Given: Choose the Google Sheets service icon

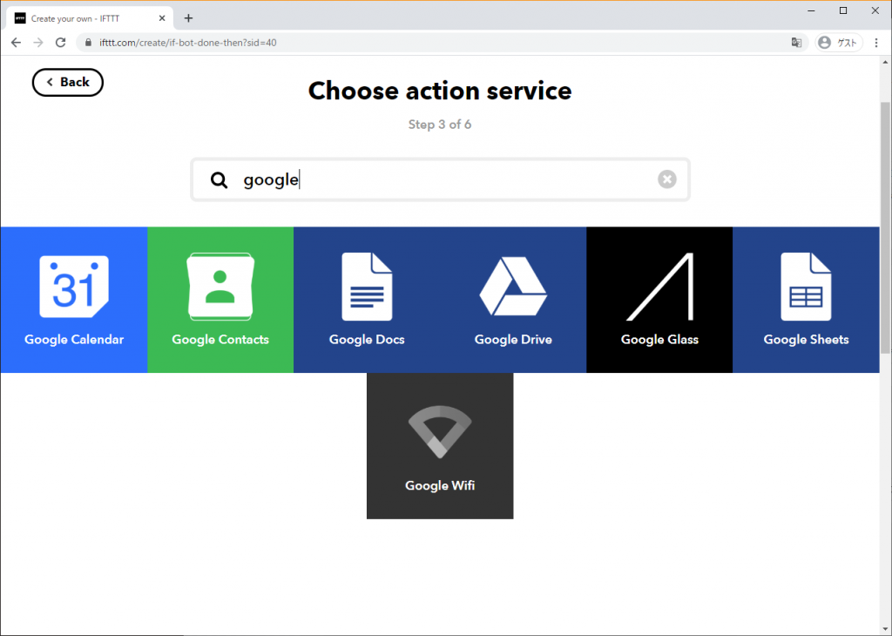Looking at the screenshot, I should [806, 300].
